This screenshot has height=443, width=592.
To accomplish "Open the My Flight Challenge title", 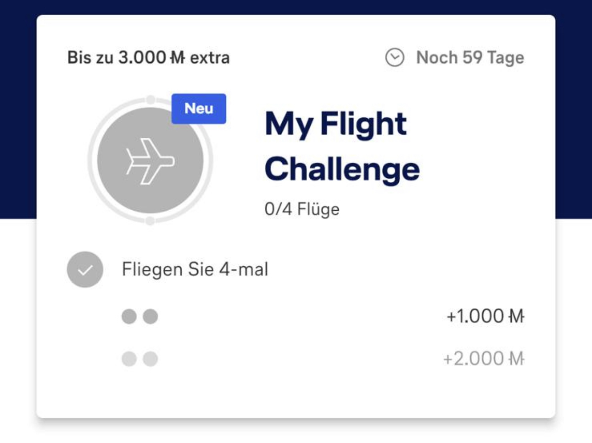I will (342, 146).
